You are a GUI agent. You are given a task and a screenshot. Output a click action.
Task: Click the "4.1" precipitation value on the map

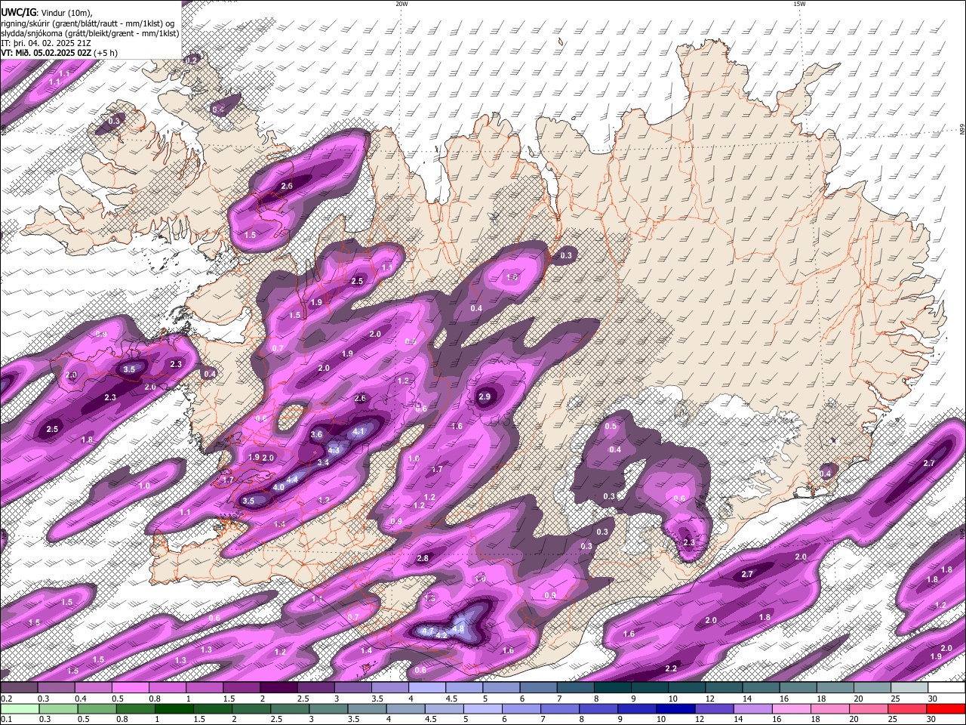pyautogui.click(x=359, y=432)
